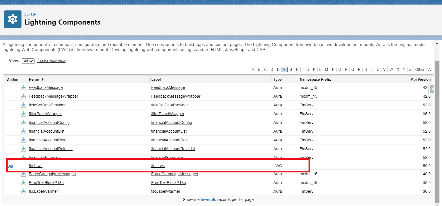Image resolution: width=442 pixels, height=206 pixels.
Task: Filter list by letter M
Action: (x=327, y=69)
